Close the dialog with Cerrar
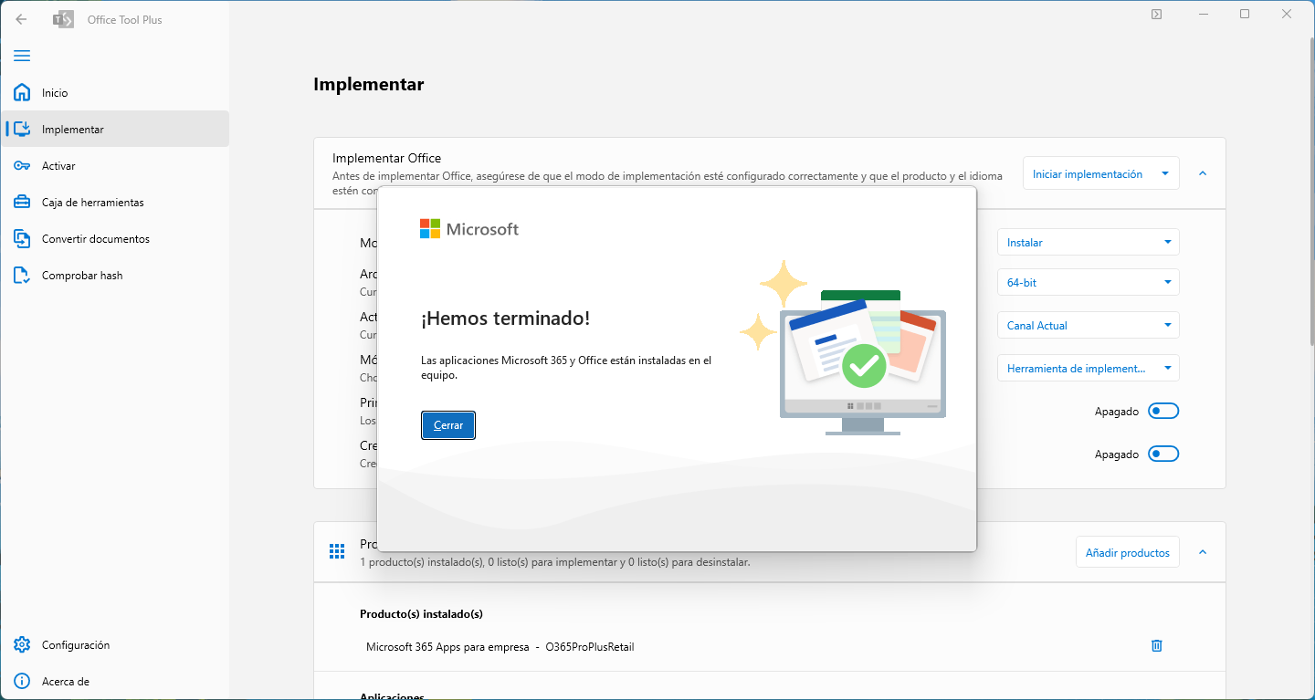The image size is (1315, 700). pyautogui.click(x=448, y=425)
